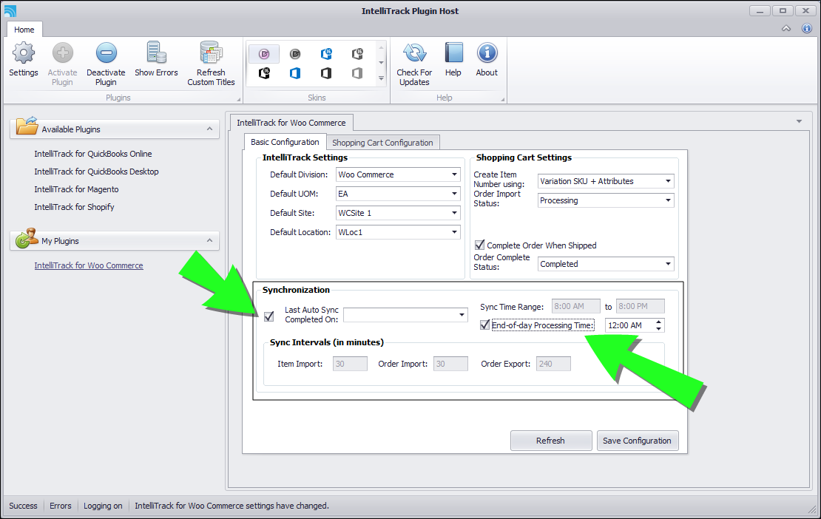
Task: Click Logging on in the status bar
Action: (103, 506)
